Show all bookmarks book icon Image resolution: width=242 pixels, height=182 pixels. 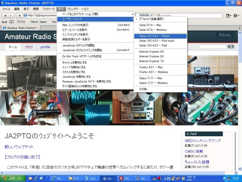pos(11,22)
